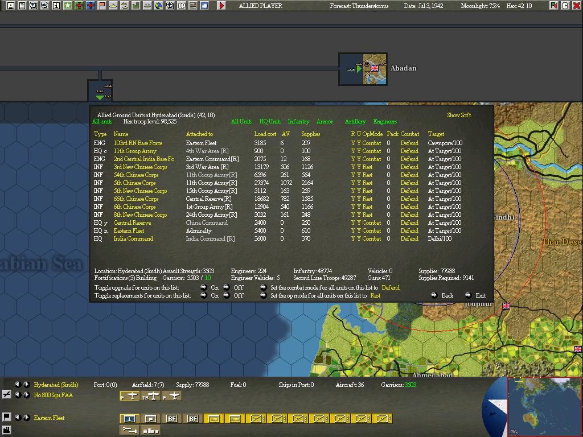Click the C icon at top right
This screenshot has width=583, height=437.
pos(565,6)
